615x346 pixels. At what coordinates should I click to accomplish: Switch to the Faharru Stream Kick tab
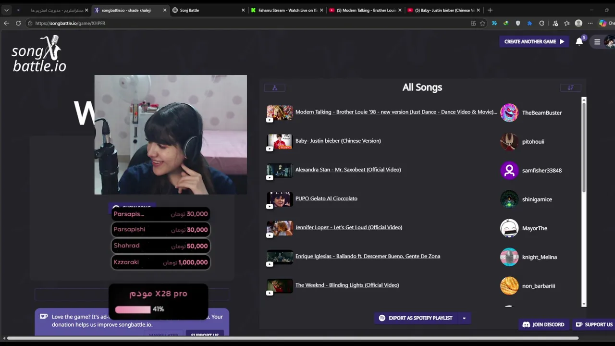287,10
